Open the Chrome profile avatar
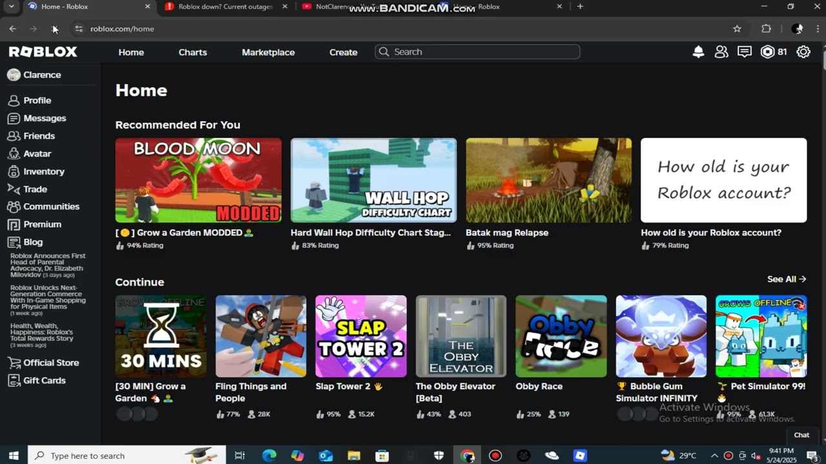The image size is (826, 464). [x=797, y=28]
